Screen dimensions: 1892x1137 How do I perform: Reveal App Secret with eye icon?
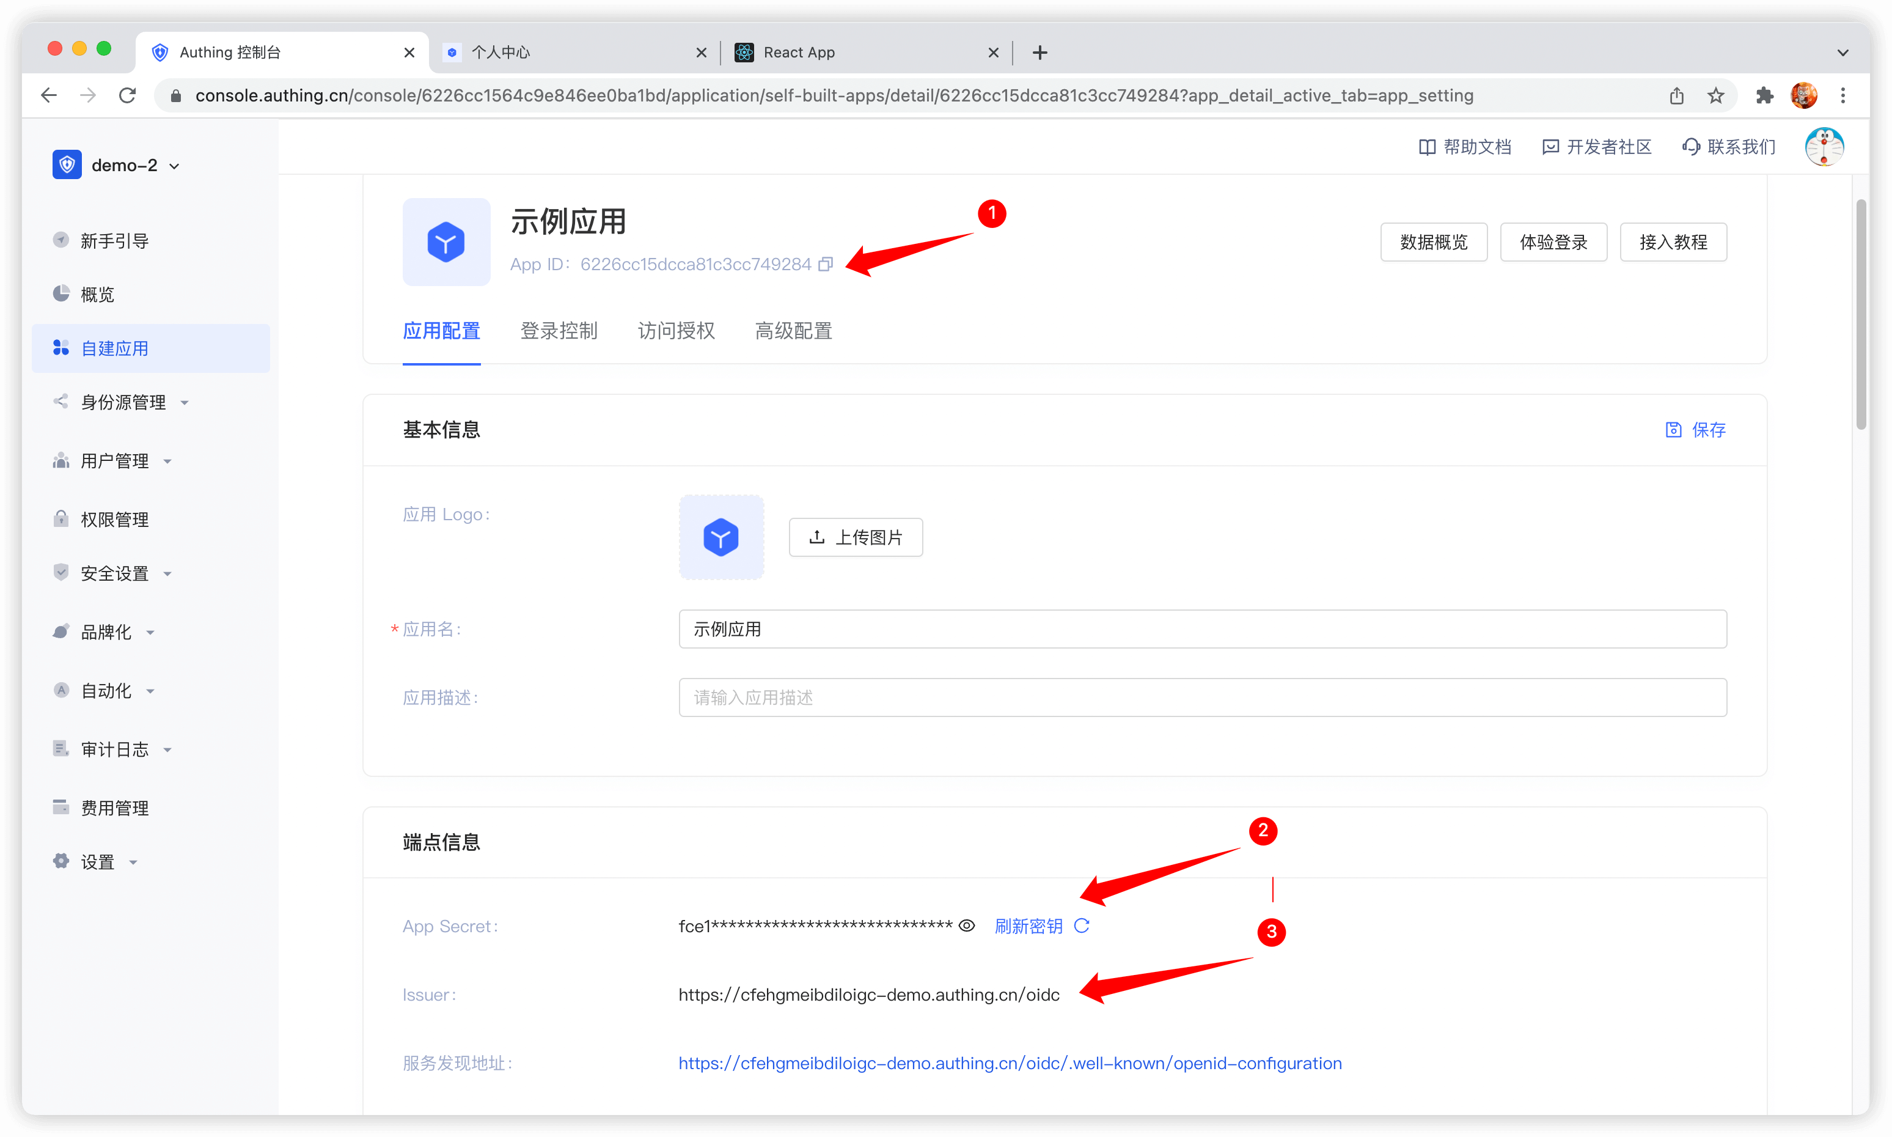click(967, 926)
